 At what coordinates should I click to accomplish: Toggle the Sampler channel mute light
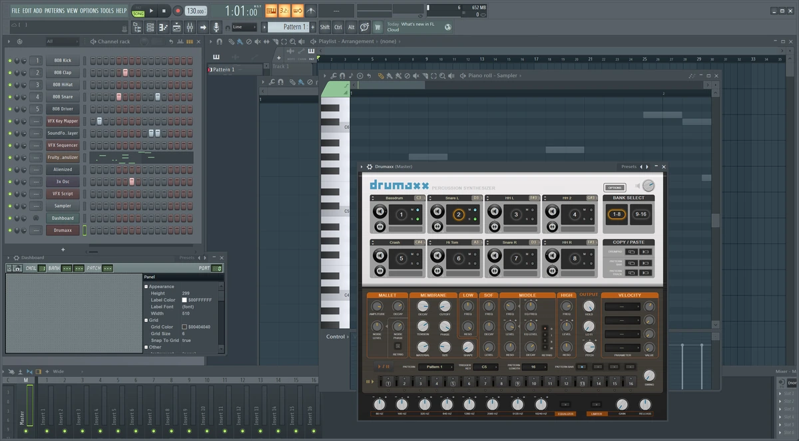pyautogui.click(x=10, y=206)
